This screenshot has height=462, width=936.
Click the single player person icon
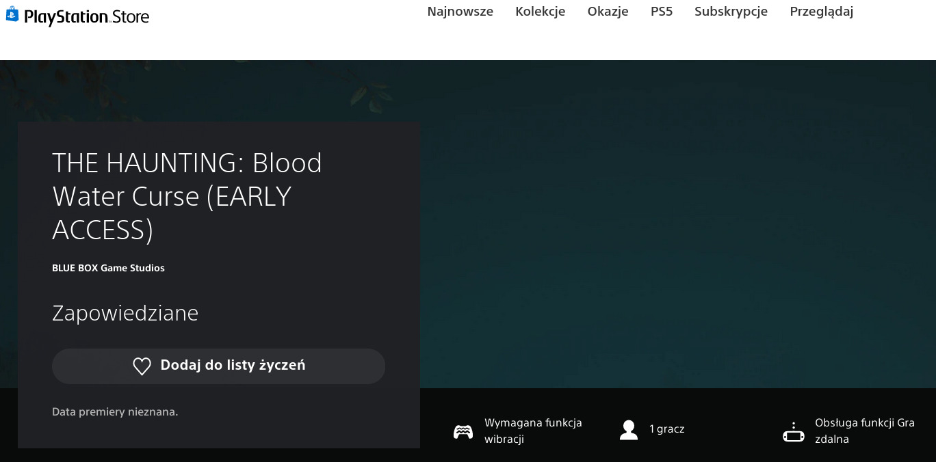(628, 430)
